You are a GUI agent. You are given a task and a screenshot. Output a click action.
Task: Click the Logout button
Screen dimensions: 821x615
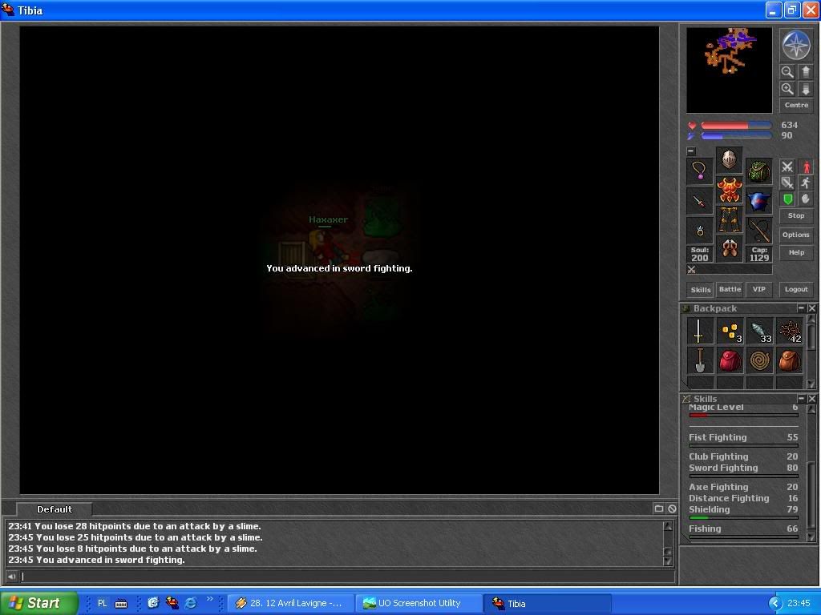pyautogui.click(x=796, y=289)
